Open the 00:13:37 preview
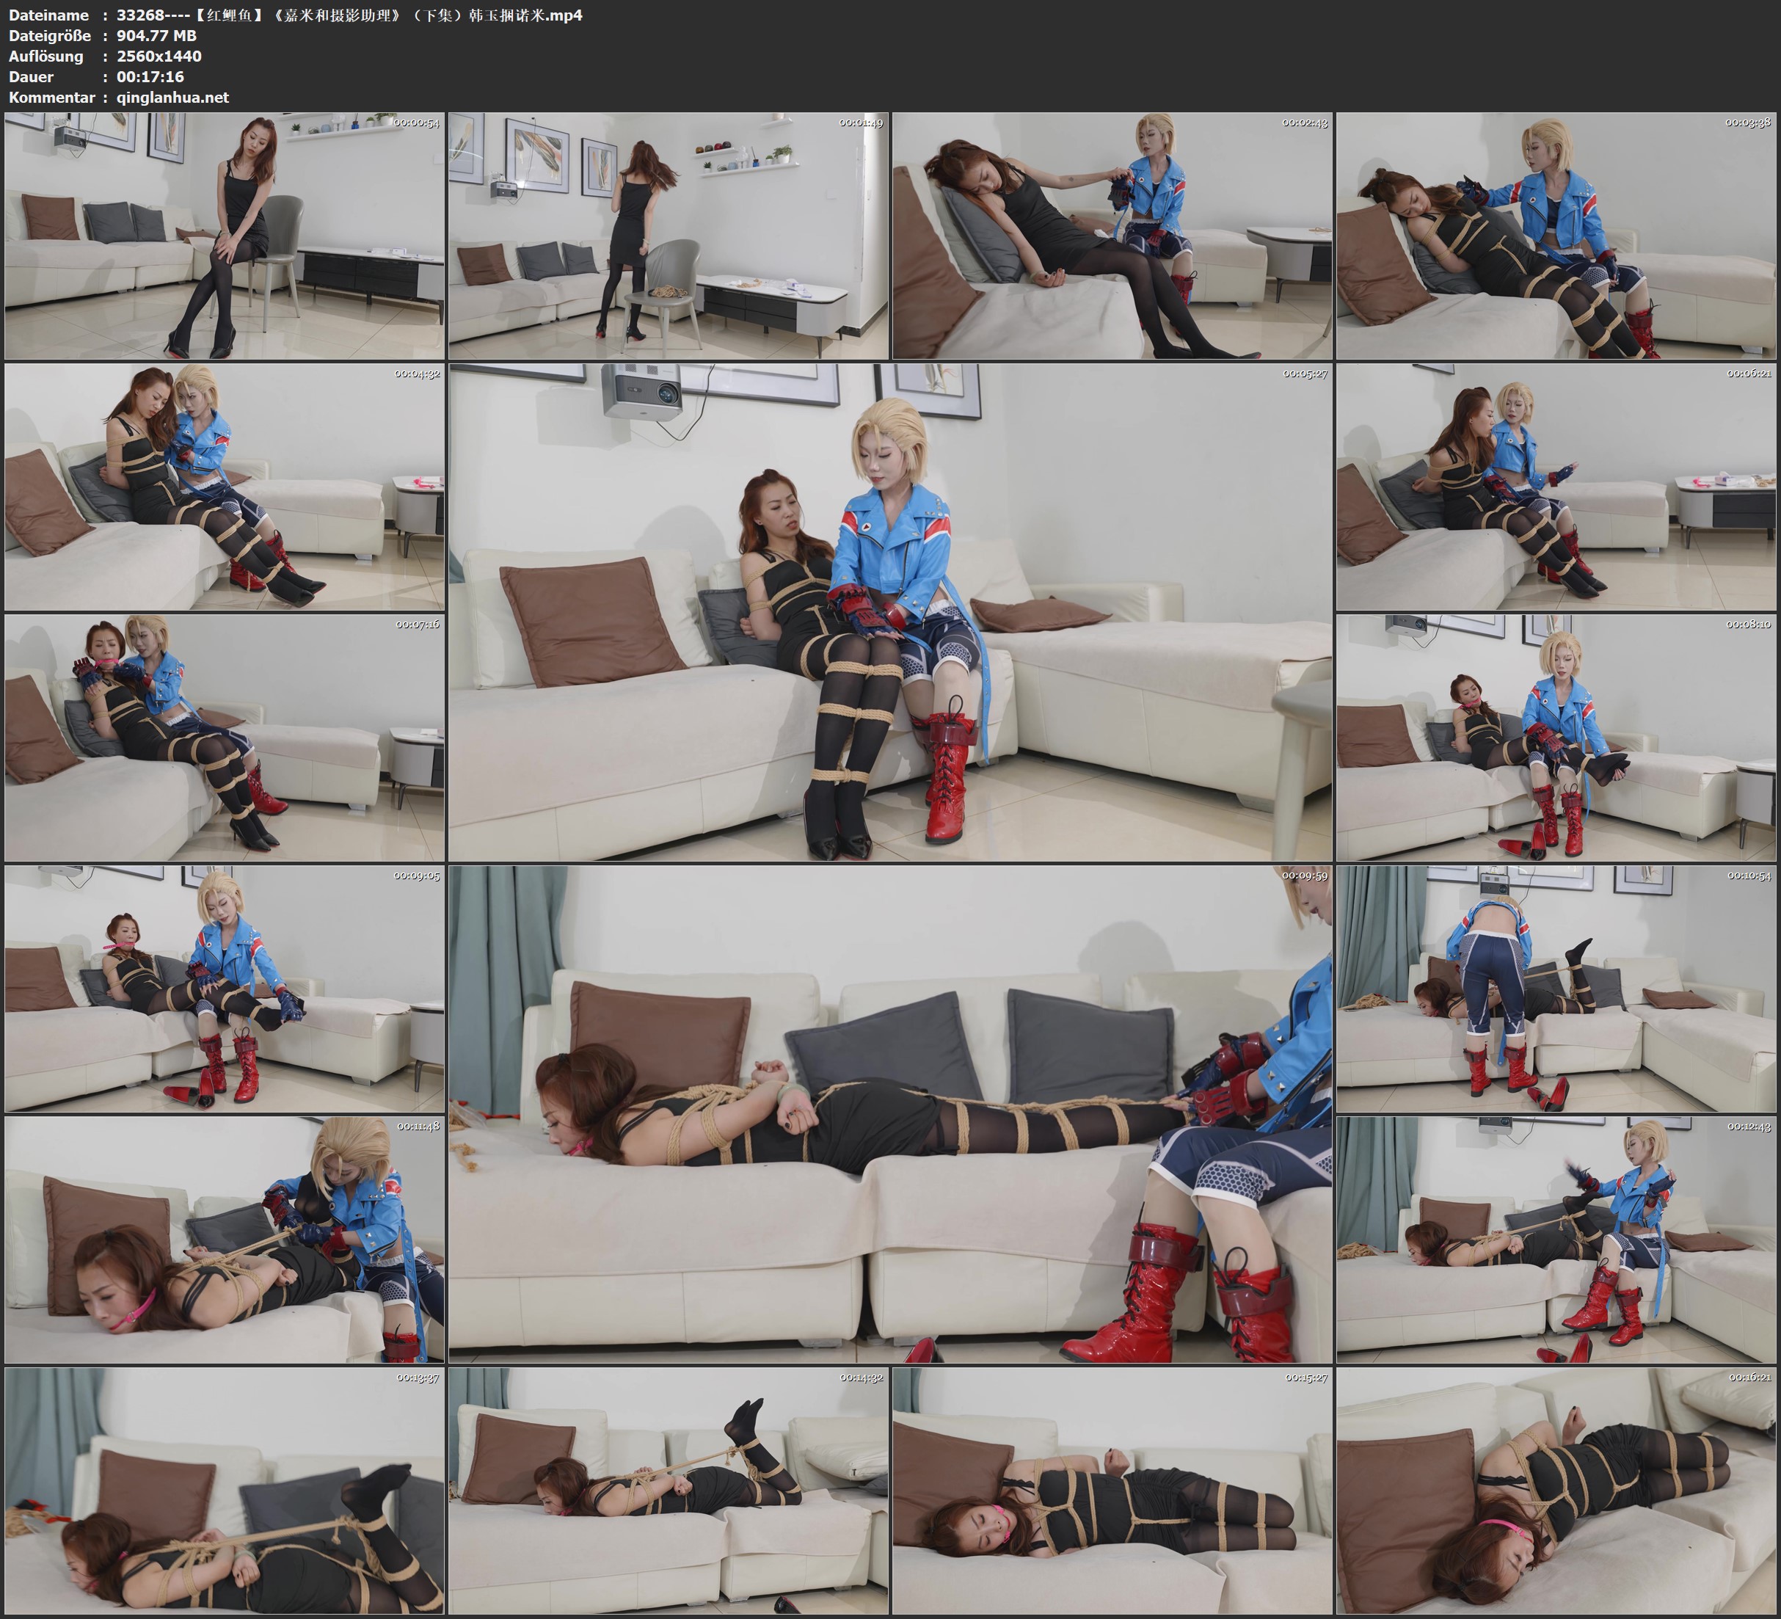 point(225,1491)
